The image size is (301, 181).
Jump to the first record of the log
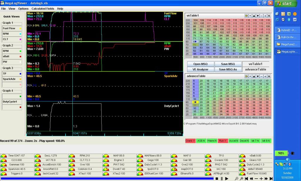click(x=247, y=179)
